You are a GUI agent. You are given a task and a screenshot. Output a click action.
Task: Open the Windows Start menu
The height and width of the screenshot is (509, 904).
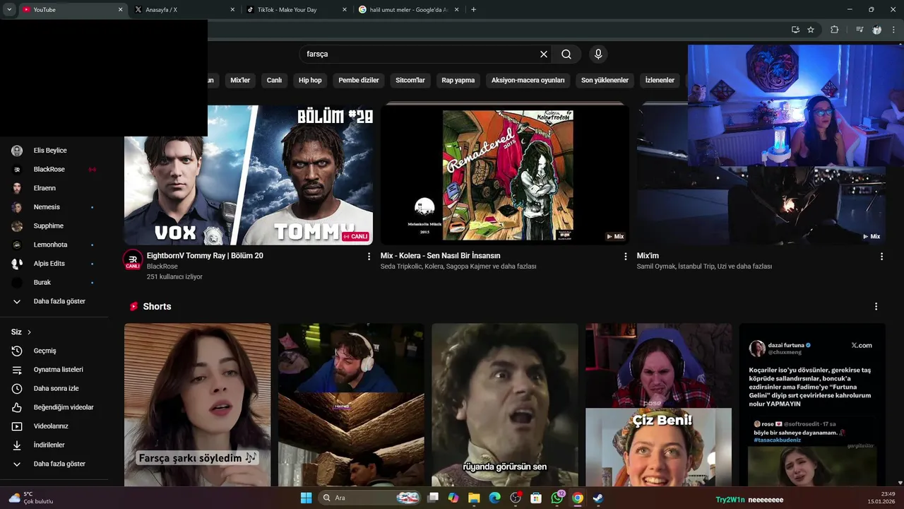(306, 498)
